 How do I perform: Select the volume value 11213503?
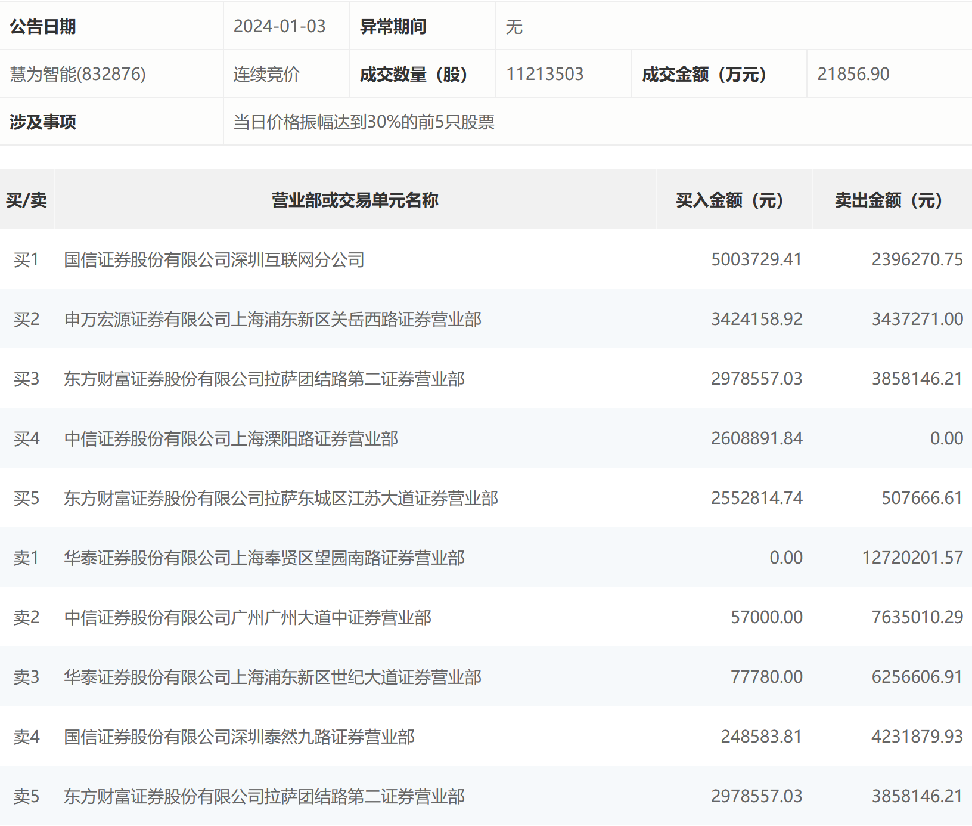545,74
